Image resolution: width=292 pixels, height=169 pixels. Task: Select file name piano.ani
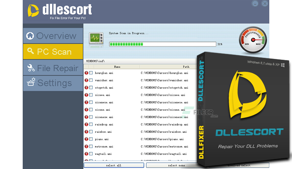[x=102, y=139]
